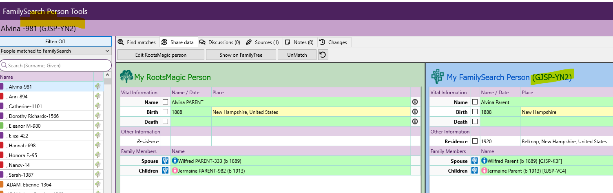Viewport: 613px width, 193px height.
Task: Select Hannah-698 in the people list
Action: point(52,145)
